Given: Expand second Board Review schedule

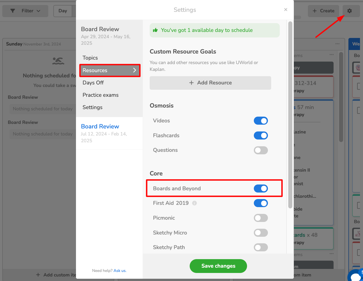Looking at the screenshot, I should point(100,126).
